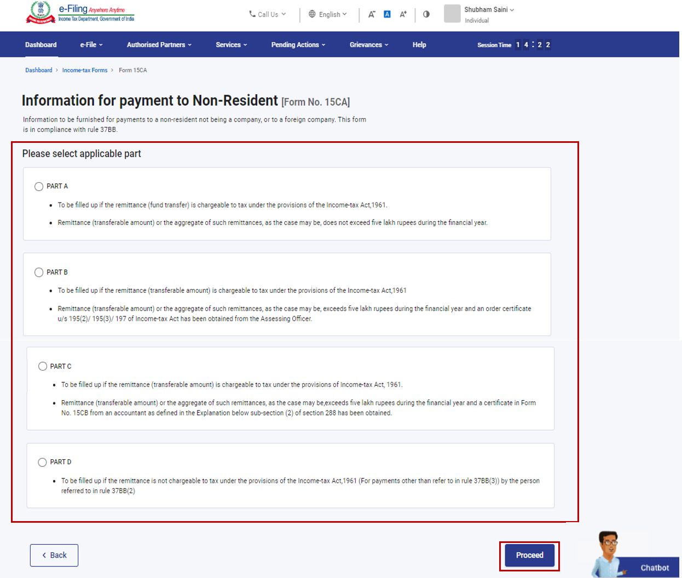Expand the Services dropdown menu

[x=231, y=44]
